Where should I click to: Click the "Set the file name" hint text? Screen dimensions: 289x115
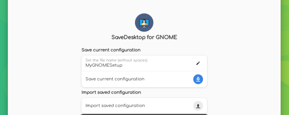tap(100, 60)
